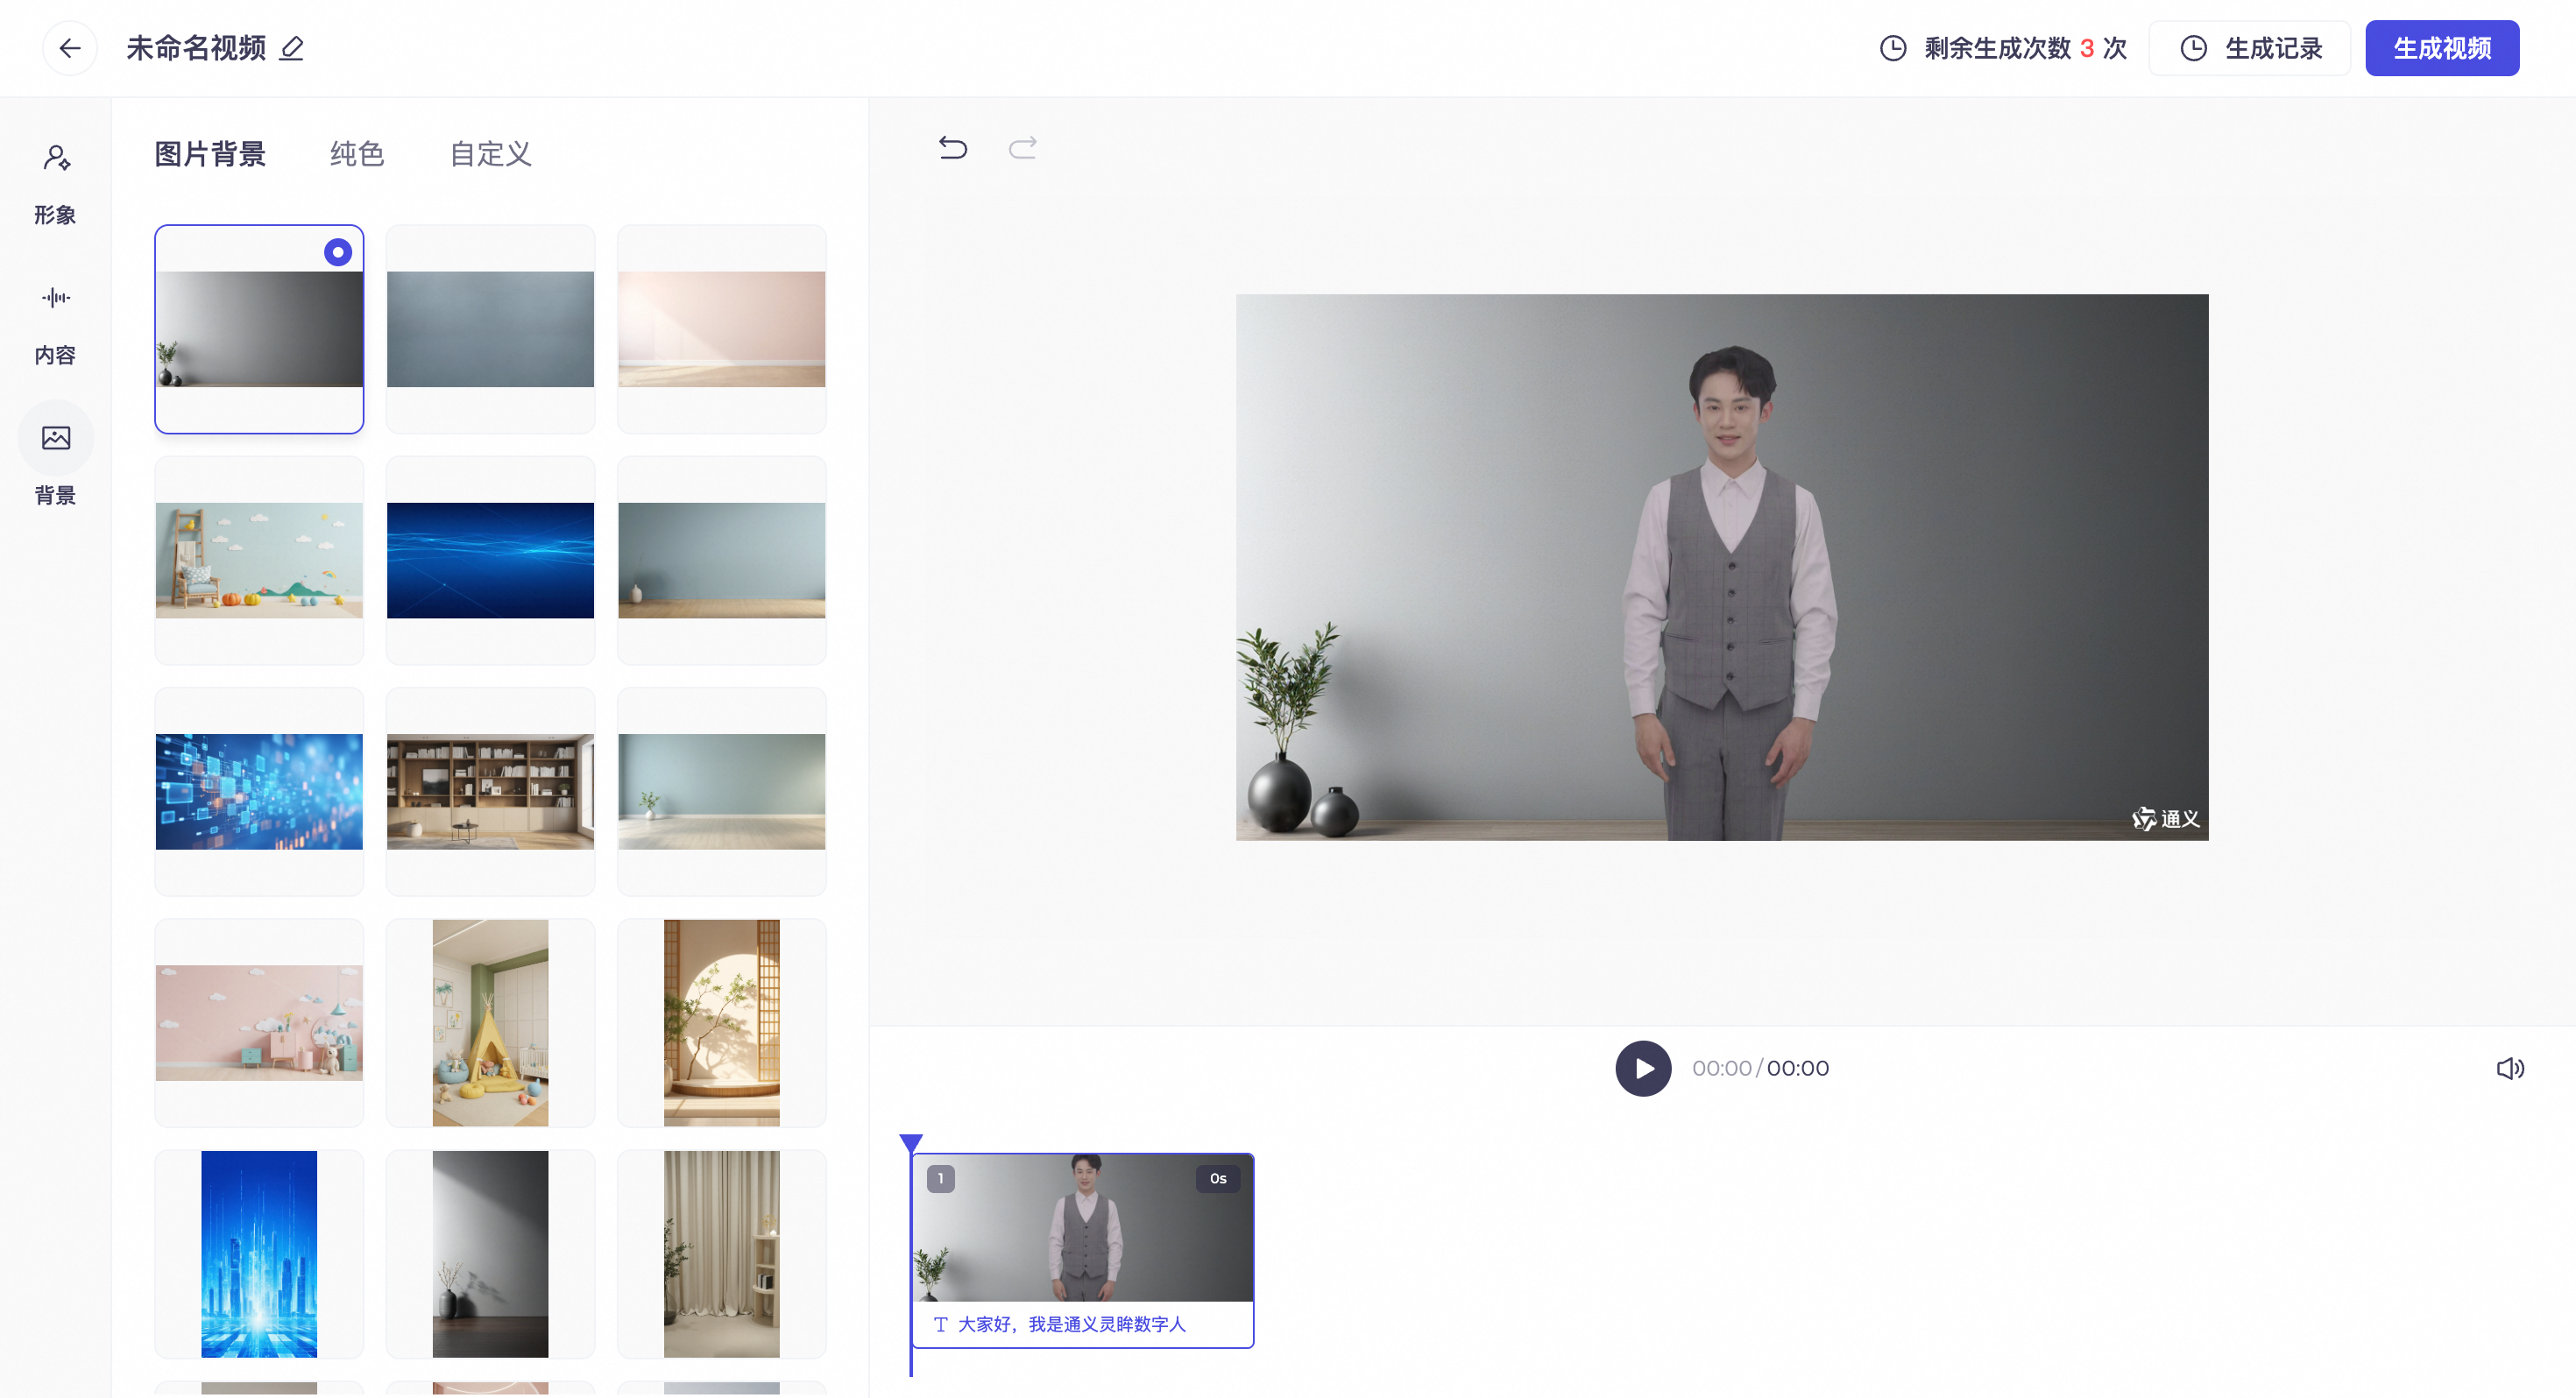Select the dark gray wall with plant background
Viewport: 2576px width, 1398px height.
pos(259,329)
